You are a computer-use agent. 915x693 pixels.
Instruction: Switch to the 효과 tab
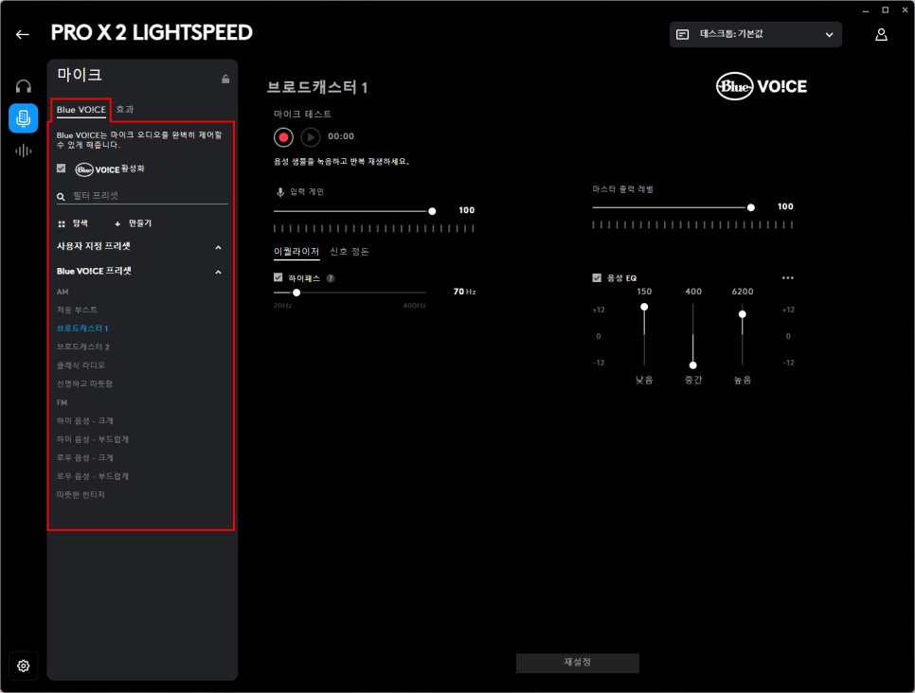(125, 110)
